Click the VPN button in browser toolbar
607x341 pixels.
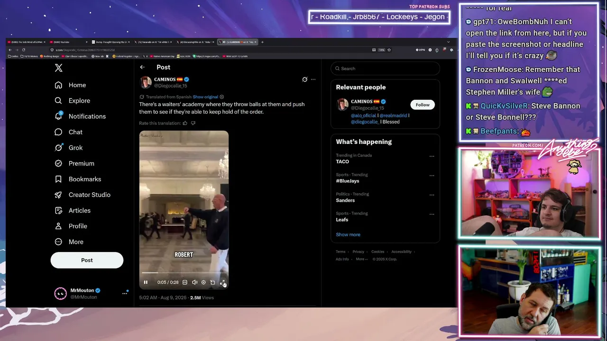pos(420,50)
